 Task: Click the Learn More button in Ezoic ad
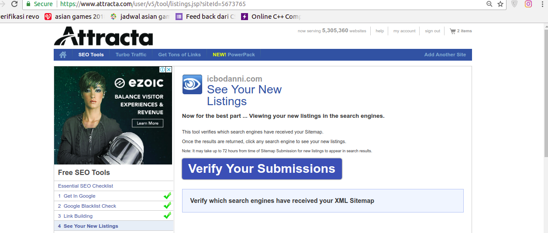click(148, 123)
